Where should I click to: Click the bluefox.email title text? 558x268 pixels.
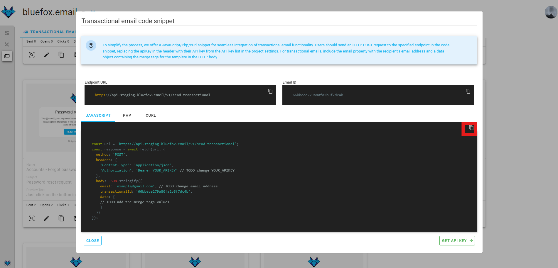click(49, 12)
